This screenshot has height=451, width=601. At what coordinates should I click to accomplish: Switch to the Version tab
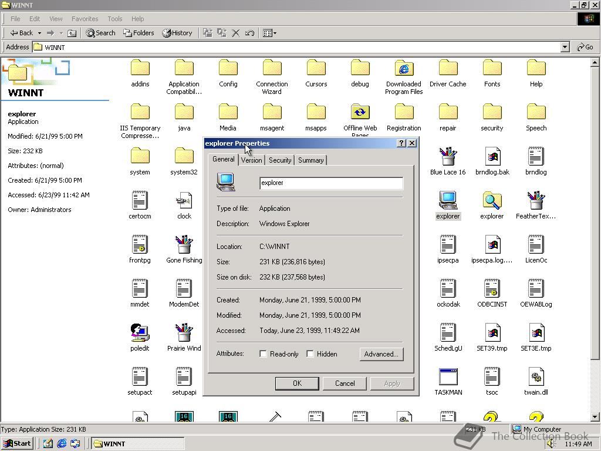click(251, 160)
